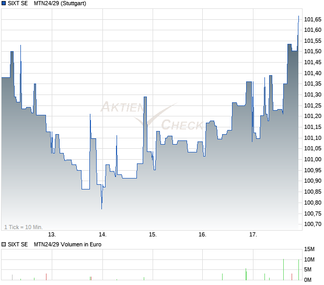Click the 100,90 price axis label
Screen dimensions: 324x285
(x=313, y=181)
